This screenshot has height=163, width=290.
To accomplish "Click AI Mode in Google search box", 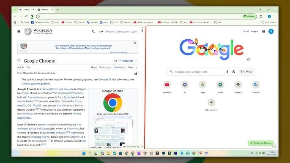I will pos(246,72).
